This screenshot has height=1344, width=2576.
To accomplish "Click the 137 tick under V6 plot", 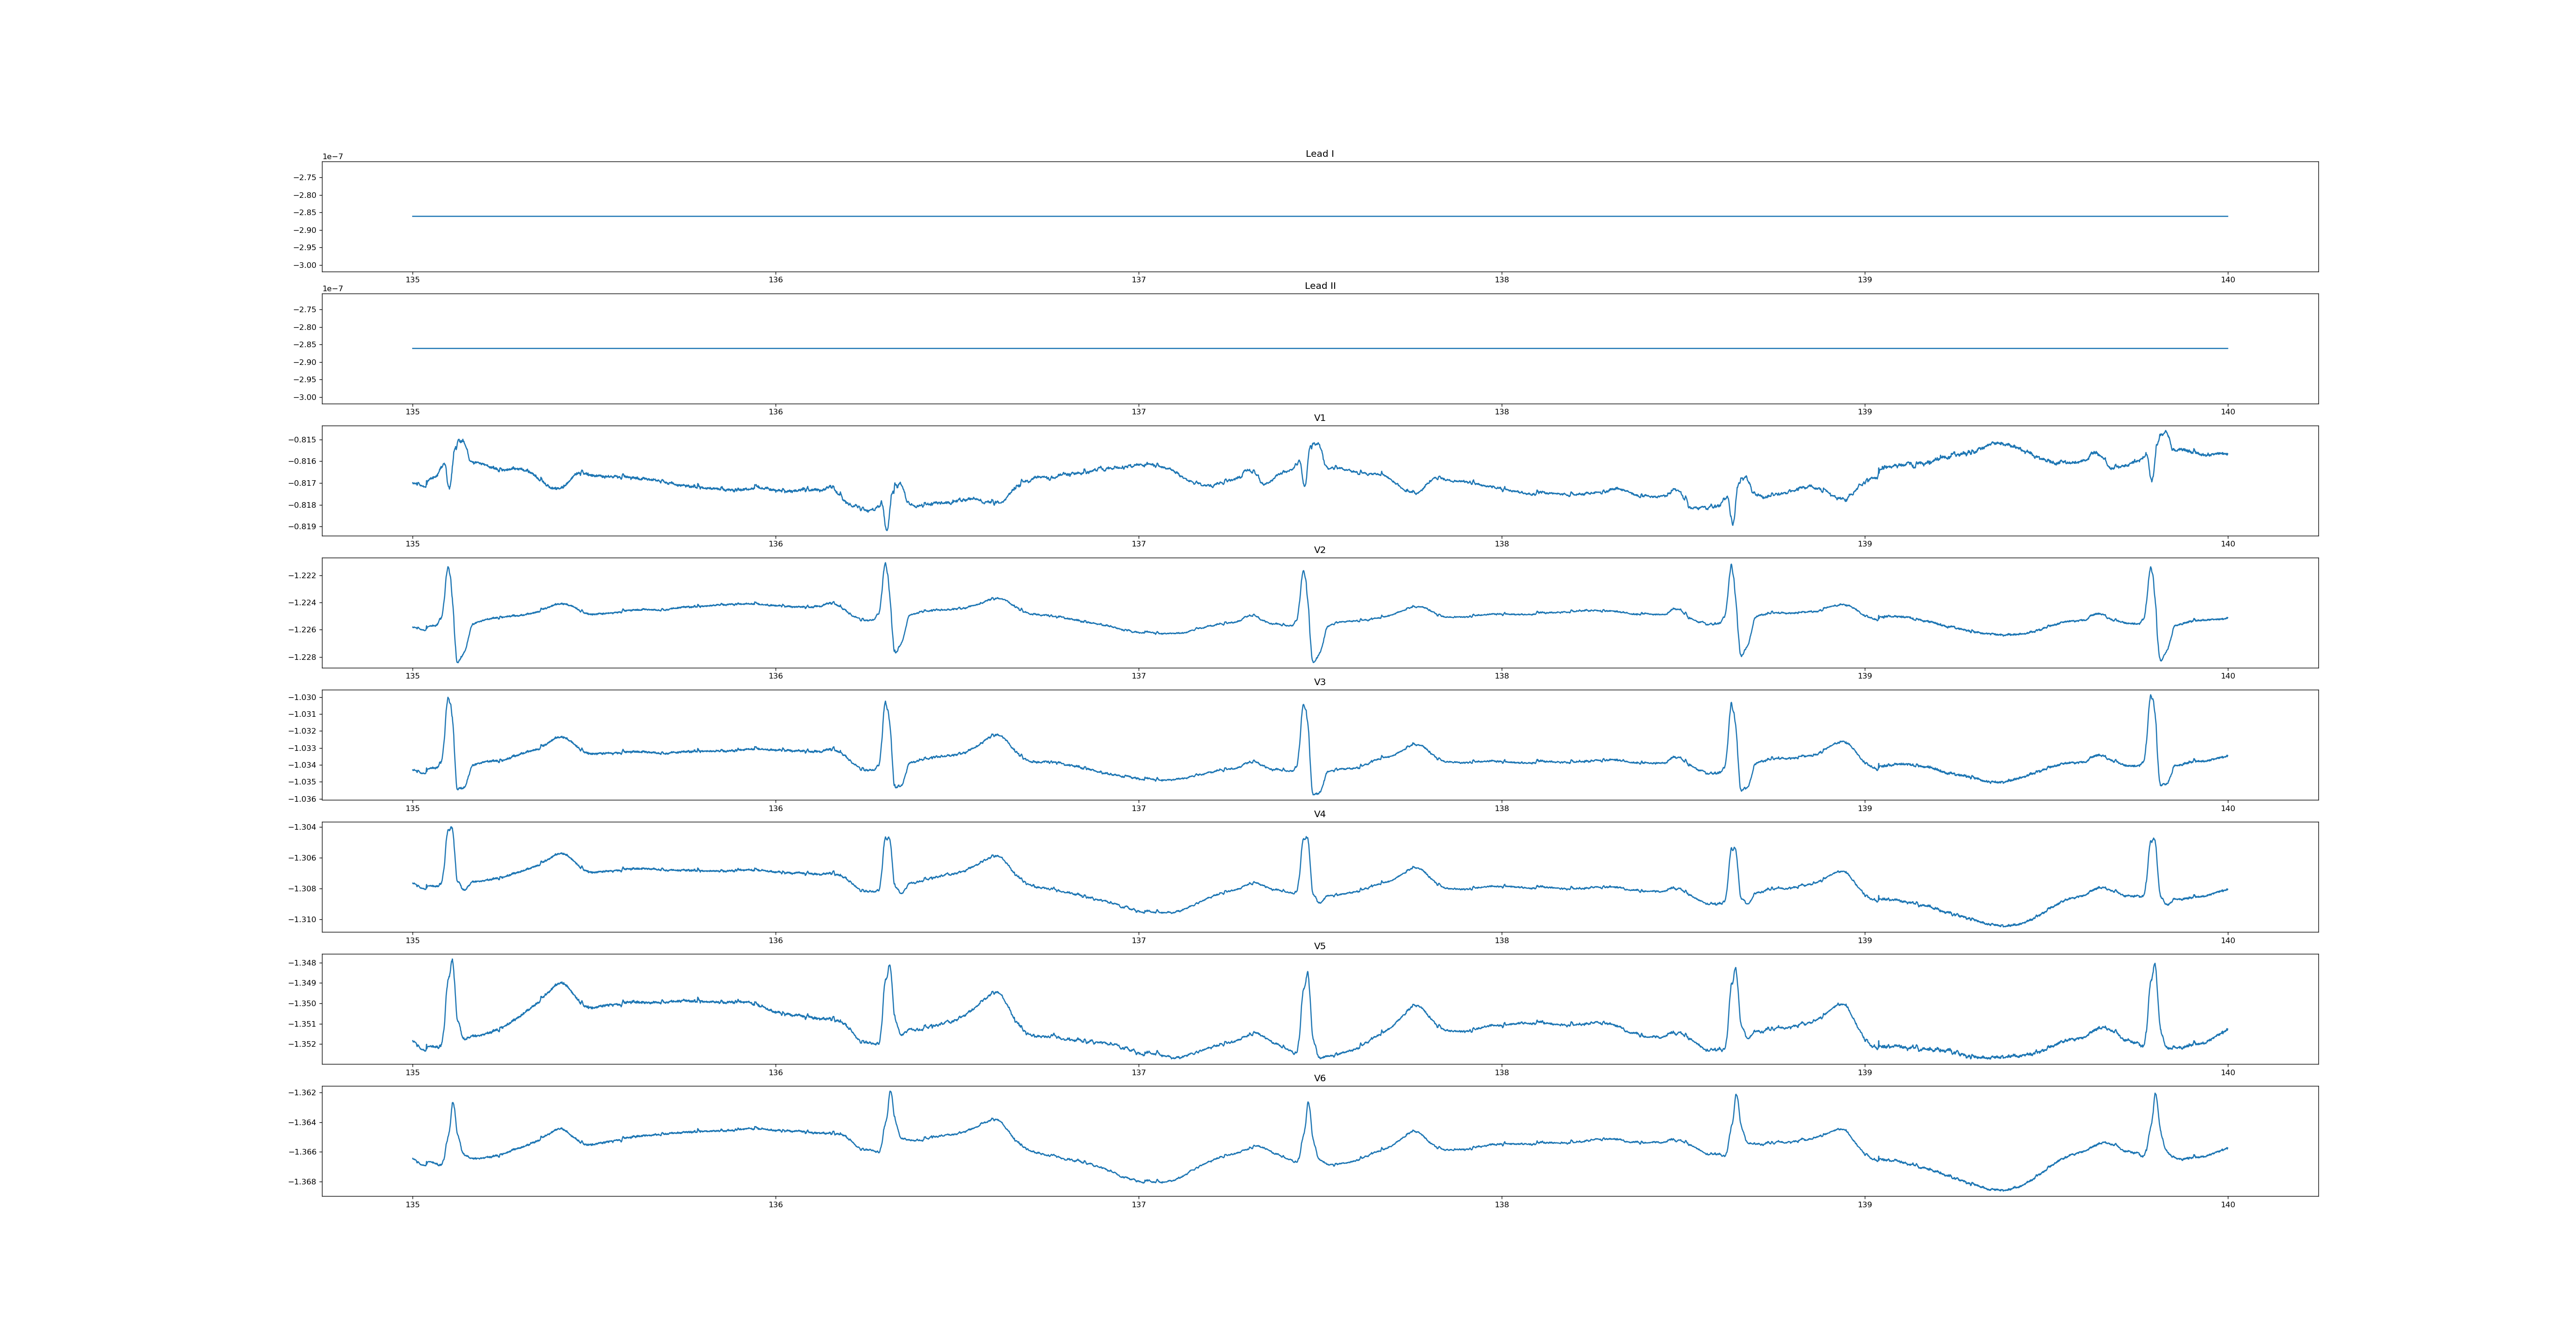I will (x=1138, y=1205).
